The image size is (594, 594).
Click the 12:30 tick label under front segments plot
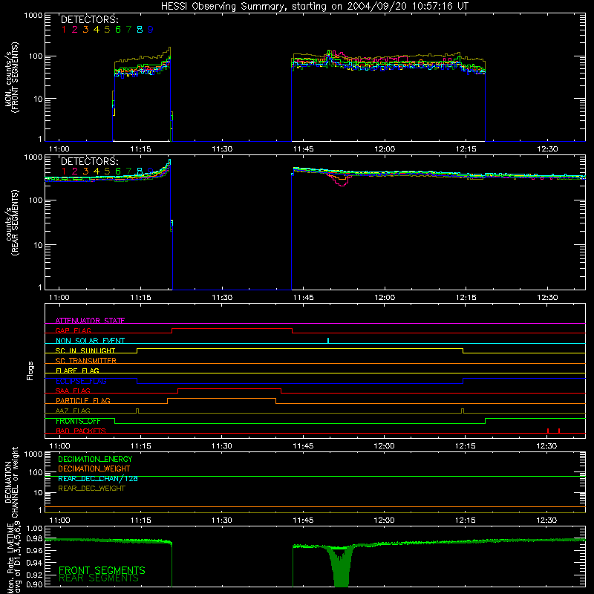click(547, 149)
